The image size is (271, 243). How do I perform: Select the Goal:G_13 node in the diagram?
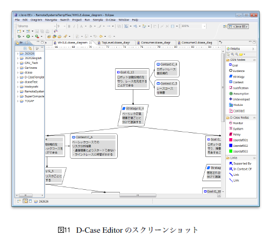click(x=132, y=79)
